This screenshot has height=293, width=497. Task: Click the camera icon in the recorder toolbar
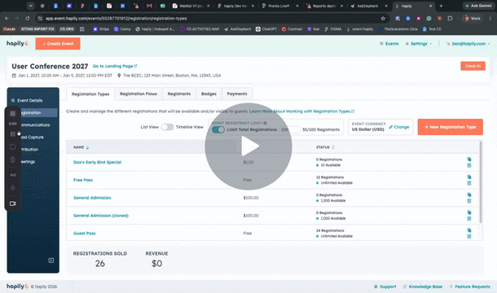point(13,203)
